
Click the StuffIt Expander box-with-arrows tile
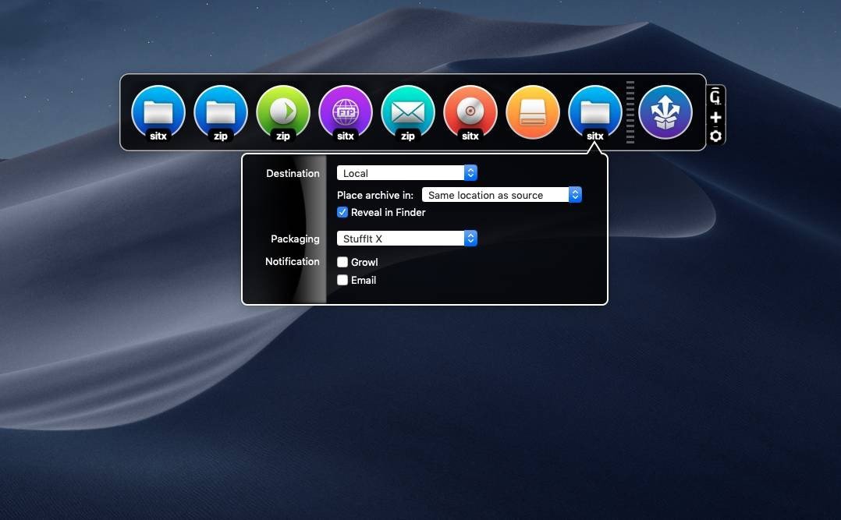[x=665, y=112]
